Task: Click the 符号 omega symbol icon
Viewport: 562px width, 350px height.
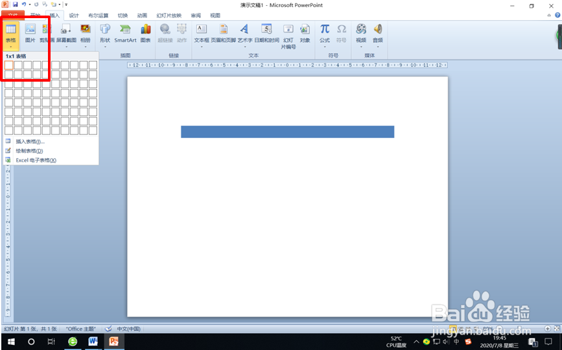Action: 341,29
